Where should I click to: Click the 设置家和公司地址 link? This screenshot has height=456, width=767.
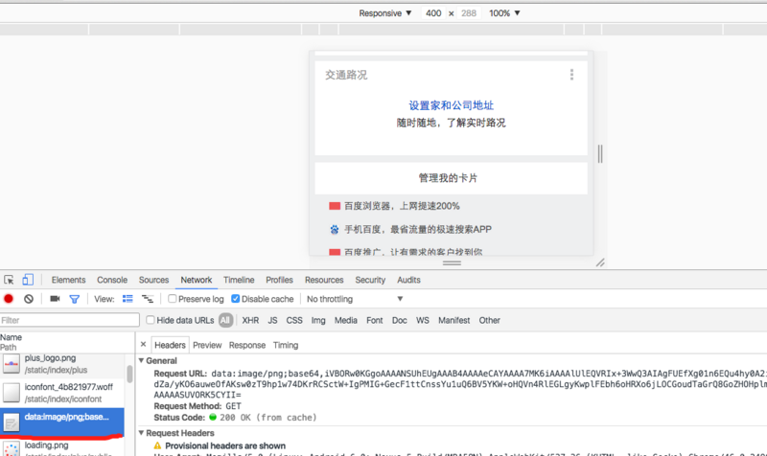(x=451, y=105)
